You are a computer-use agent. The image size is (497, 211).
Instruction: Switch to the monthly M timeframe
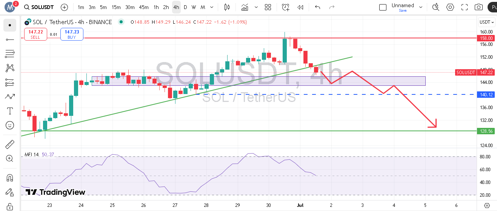click(203, 7)
